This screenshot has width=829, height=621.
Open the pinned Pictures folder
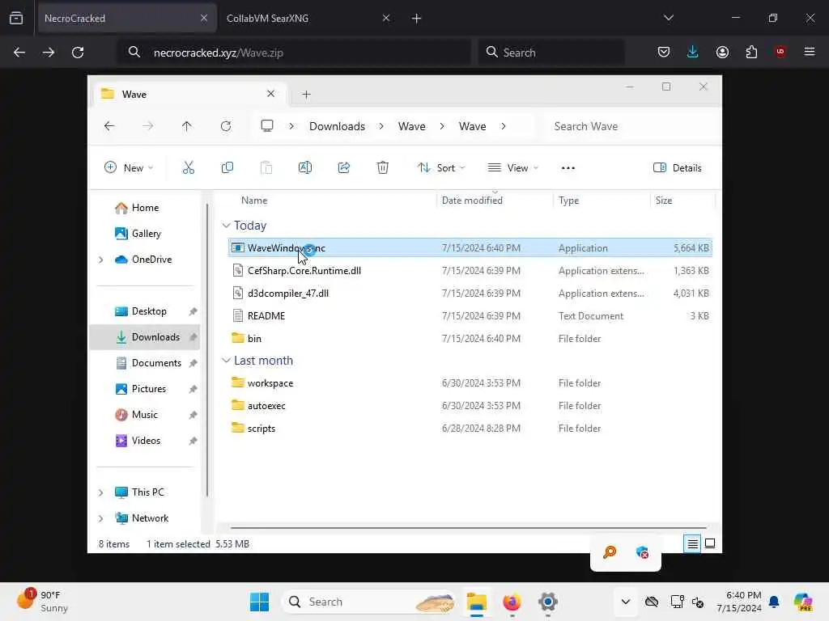coord(141,389)
